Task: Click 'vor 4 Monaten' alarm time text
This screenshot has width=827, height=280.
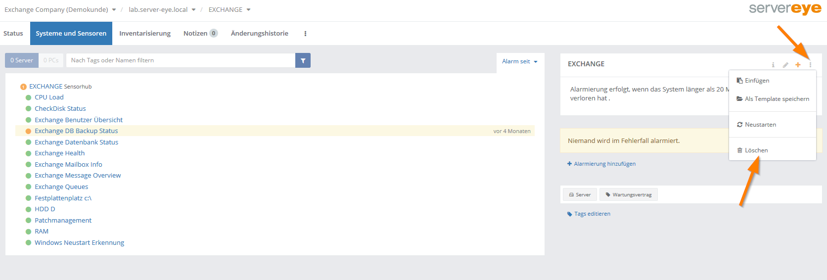Action: (x=512, y=131)
